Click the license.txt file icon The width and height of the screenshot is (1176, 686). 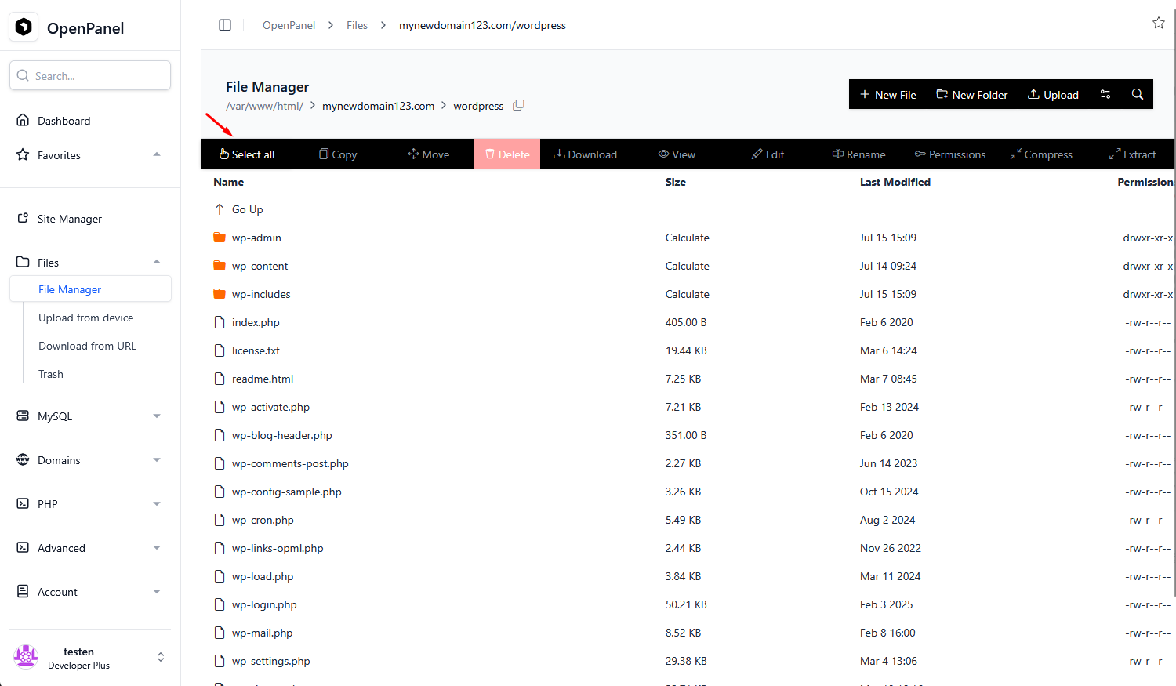(x=220, y=350)
